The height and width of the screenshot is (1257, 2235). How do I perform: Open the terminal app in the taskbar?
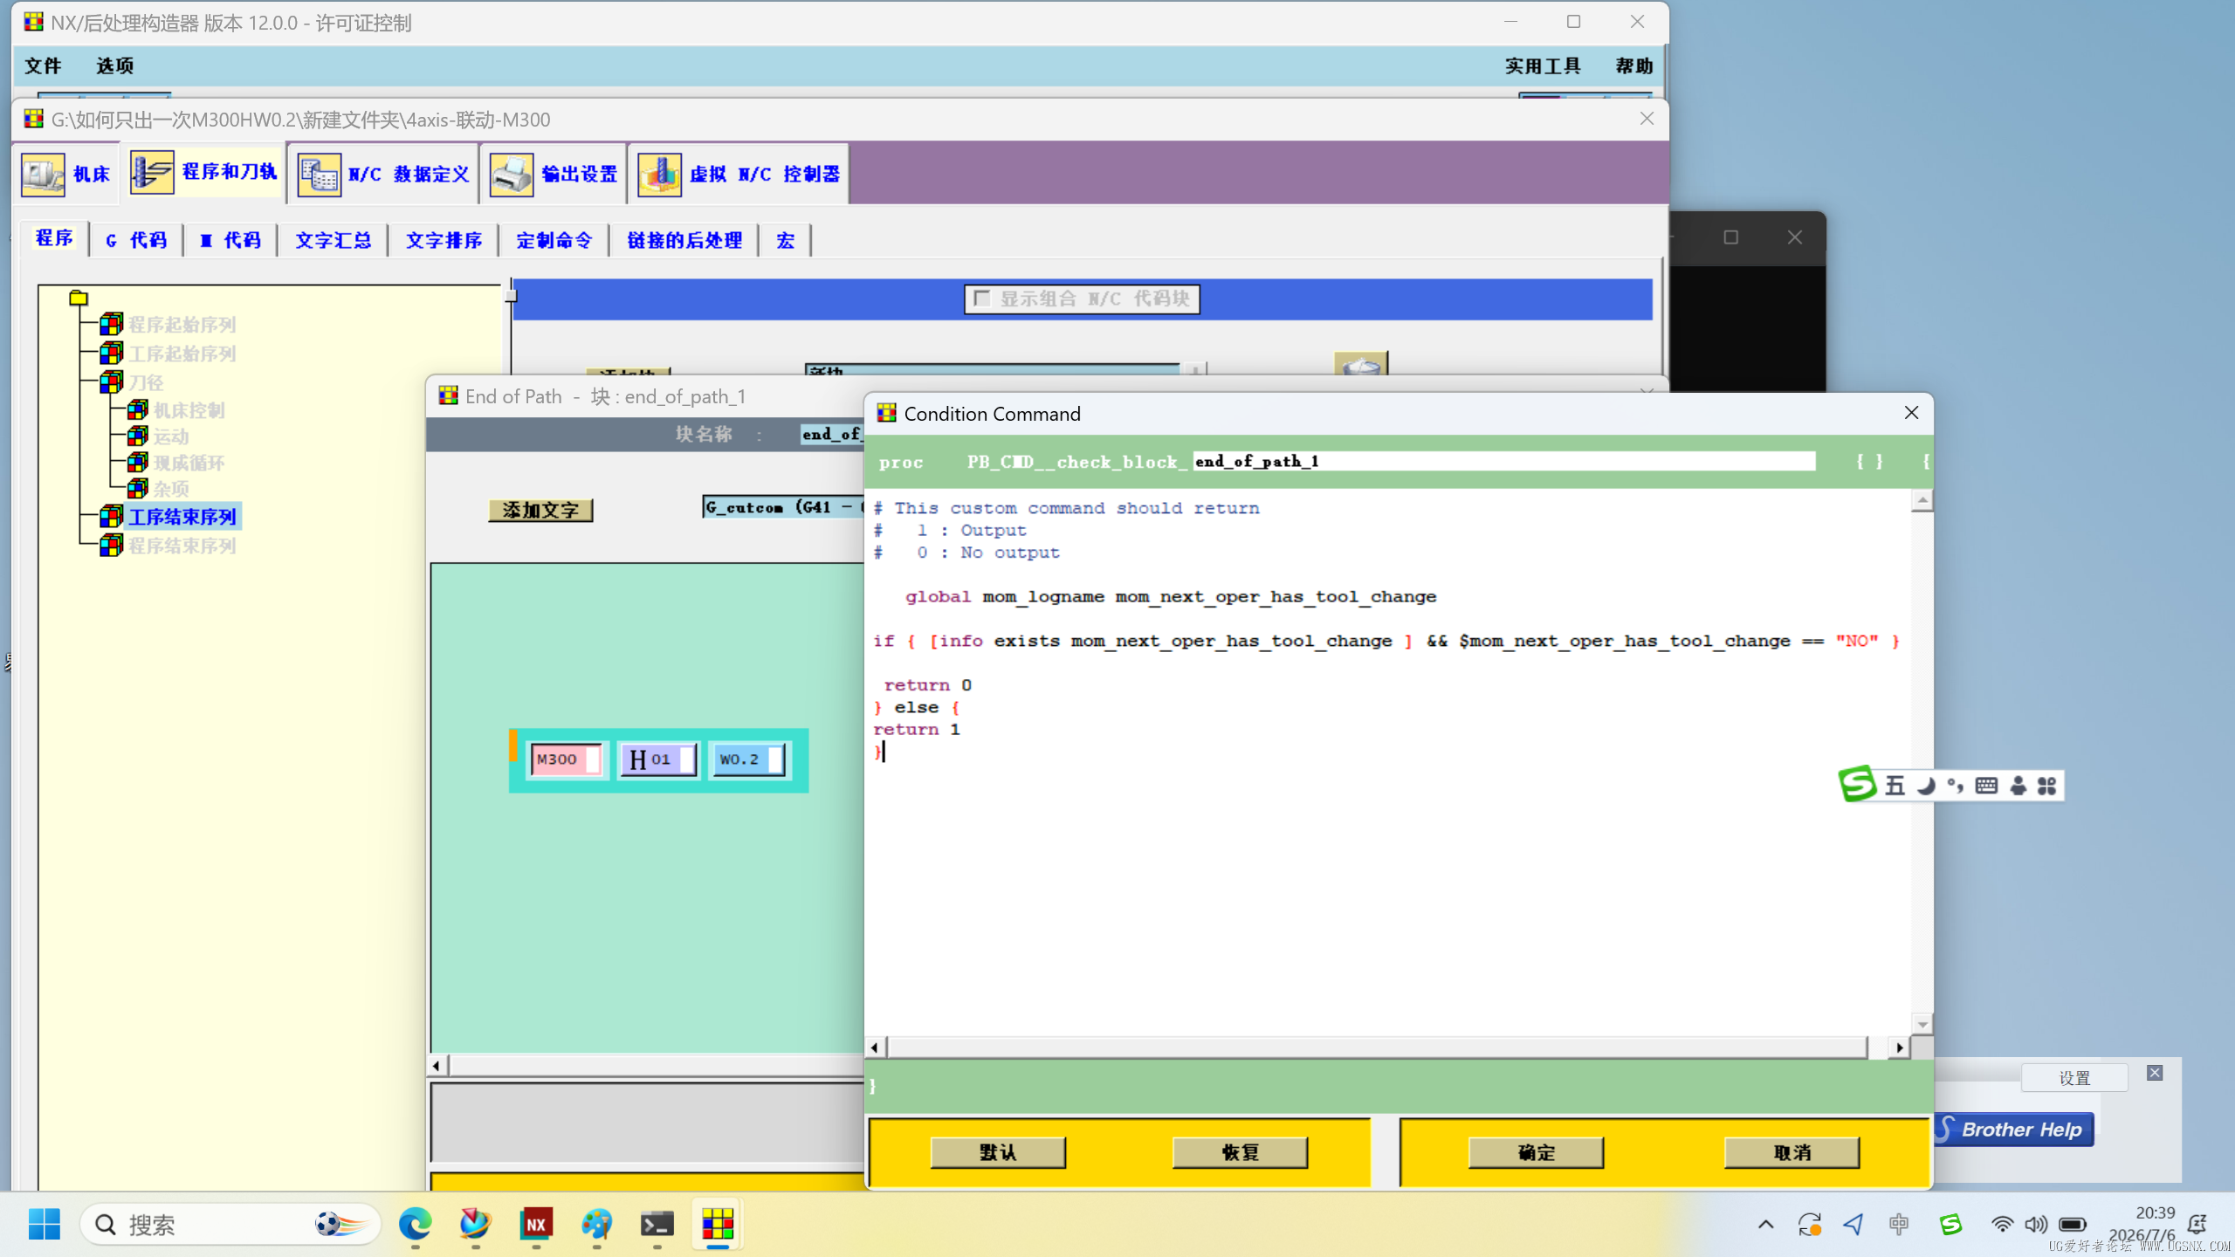coord(657,1224)
